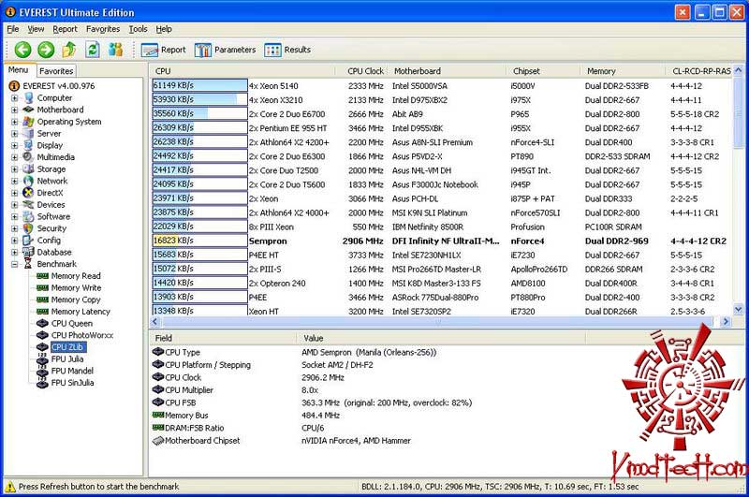Switch to the Favorites tab
The image size is (749, 497).
click(x=56, y=70)
